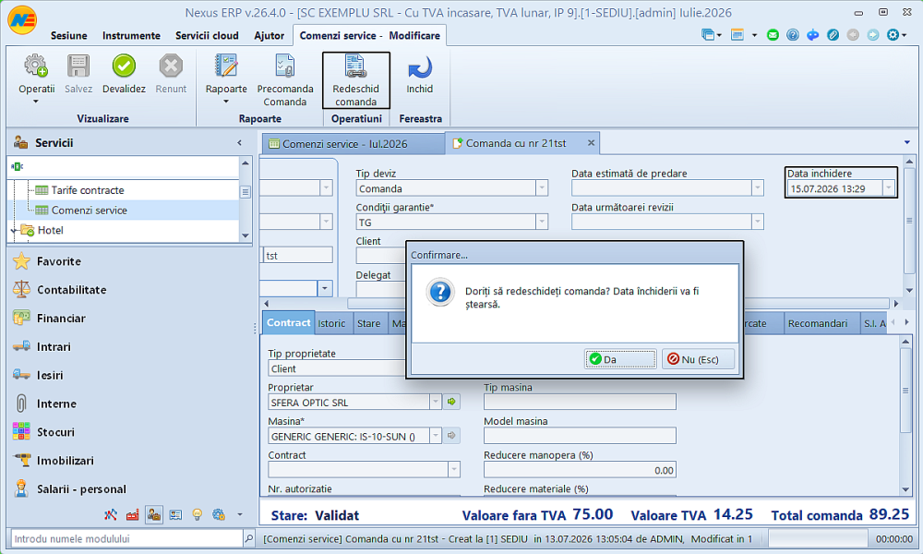Click the ID card module icon
This screenshot has width=923, height=554.
pos(175,515)
